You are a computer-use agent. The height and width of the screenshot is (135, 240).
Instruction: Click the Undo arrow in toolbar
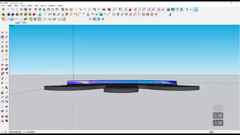94,9
